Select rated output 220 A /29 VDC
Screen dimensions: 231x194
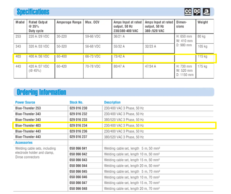coord(39,36)
